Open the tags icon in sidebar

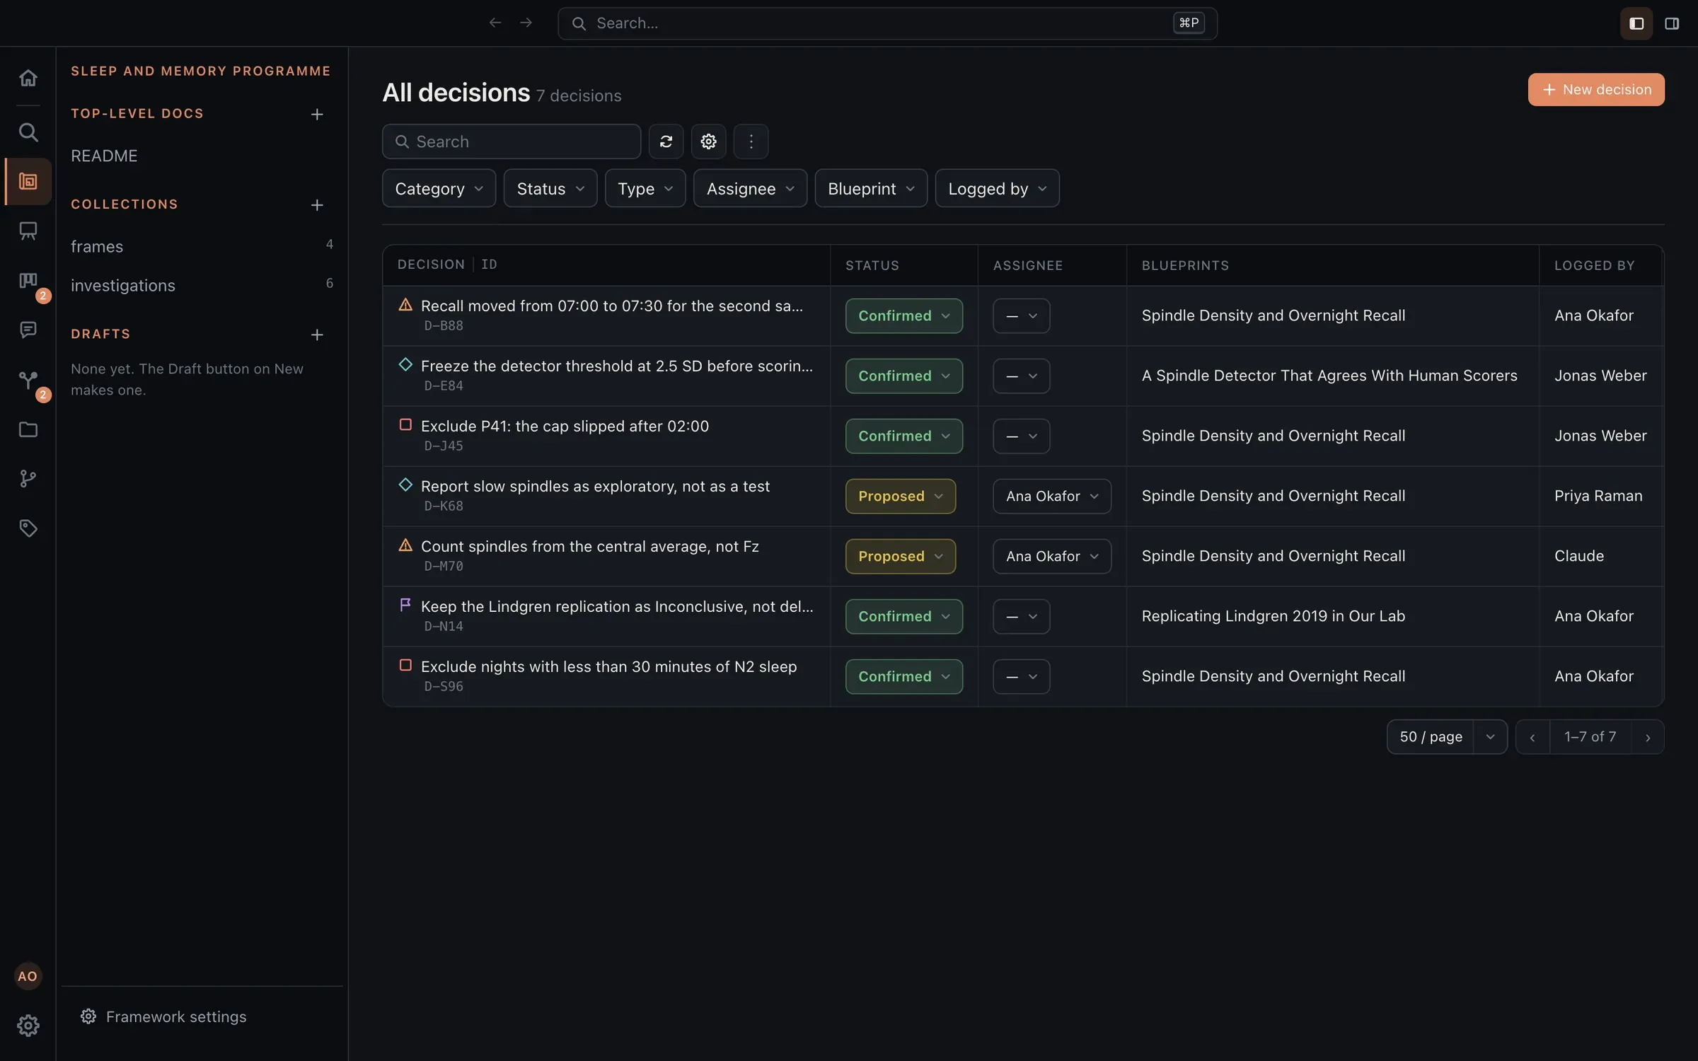[28, 528]
